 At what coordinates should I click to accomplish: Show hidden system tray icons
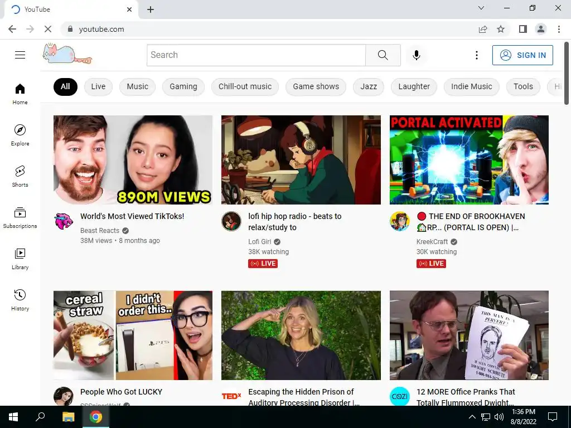pos(472,417)
